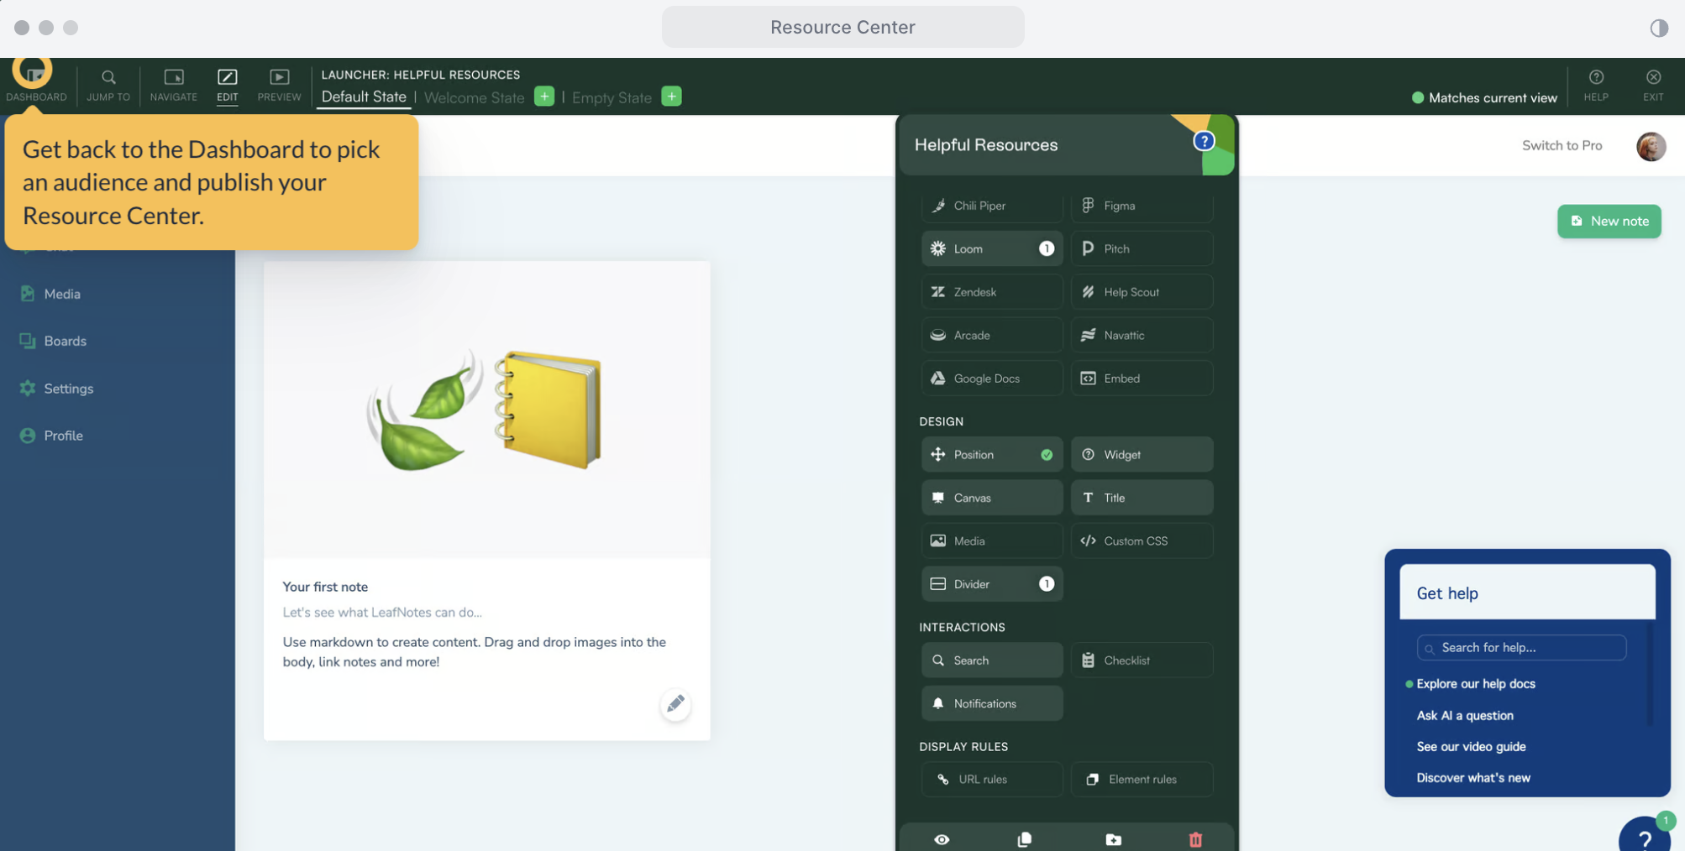
Task: Delete launcher with red trash icon
Action: [x=1195, y=839]
